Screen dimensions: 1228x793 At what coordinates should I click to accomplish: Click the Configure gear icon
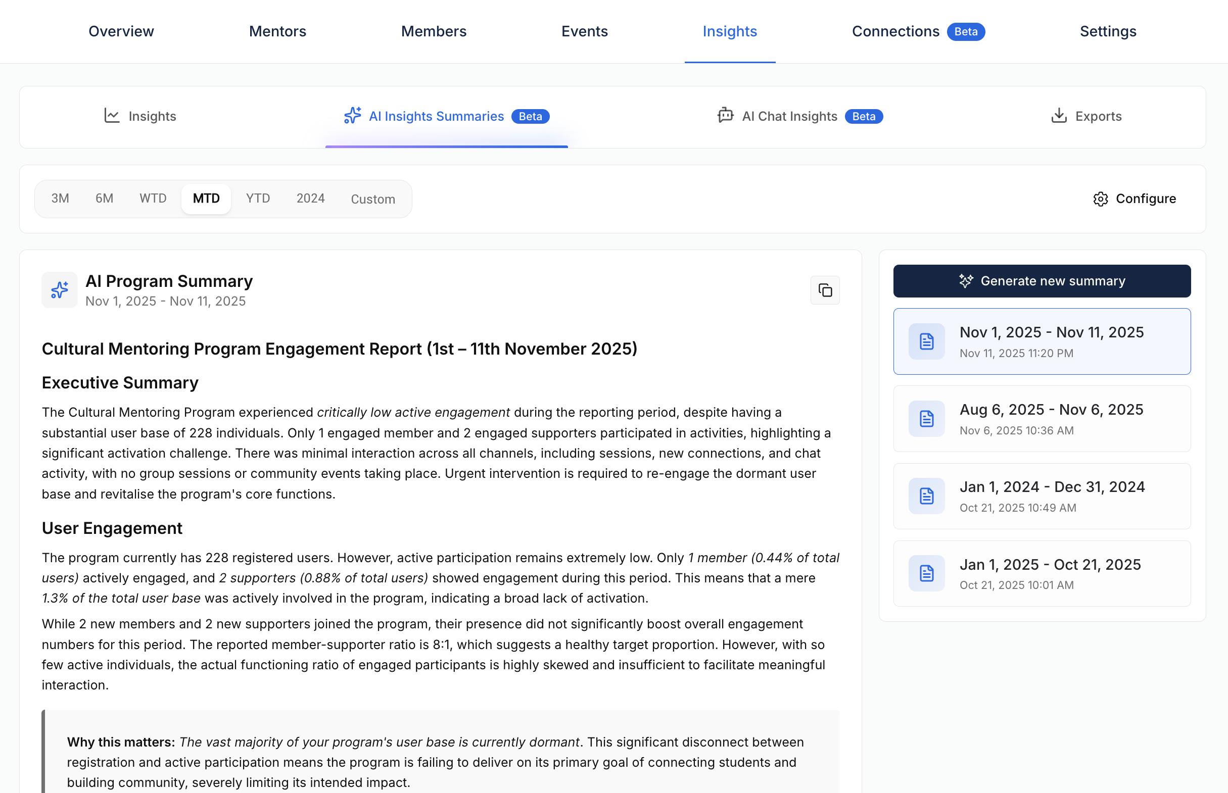[1100, 200]
